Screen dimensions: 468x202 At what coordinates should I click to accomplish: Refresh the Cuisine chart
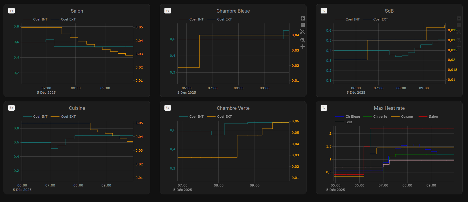(x=11, y=108)
